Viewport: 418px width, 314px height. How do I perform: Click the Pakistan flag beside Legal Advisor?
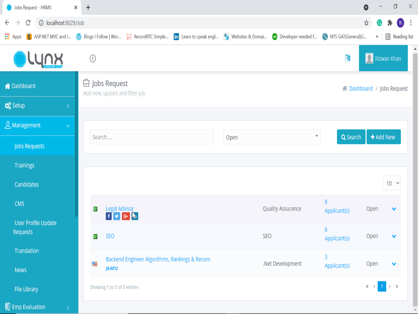click(95, 209)
